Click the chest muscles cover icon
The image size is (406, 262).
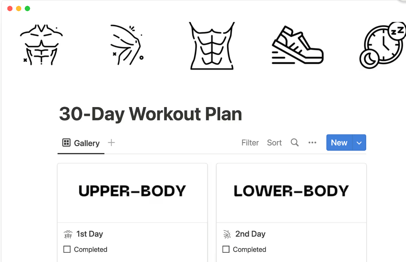[41, 44]
